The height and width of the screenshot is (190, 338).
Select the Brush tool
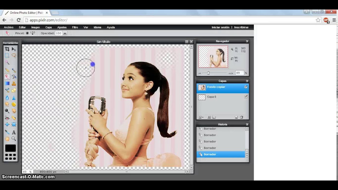coord(14,70)
